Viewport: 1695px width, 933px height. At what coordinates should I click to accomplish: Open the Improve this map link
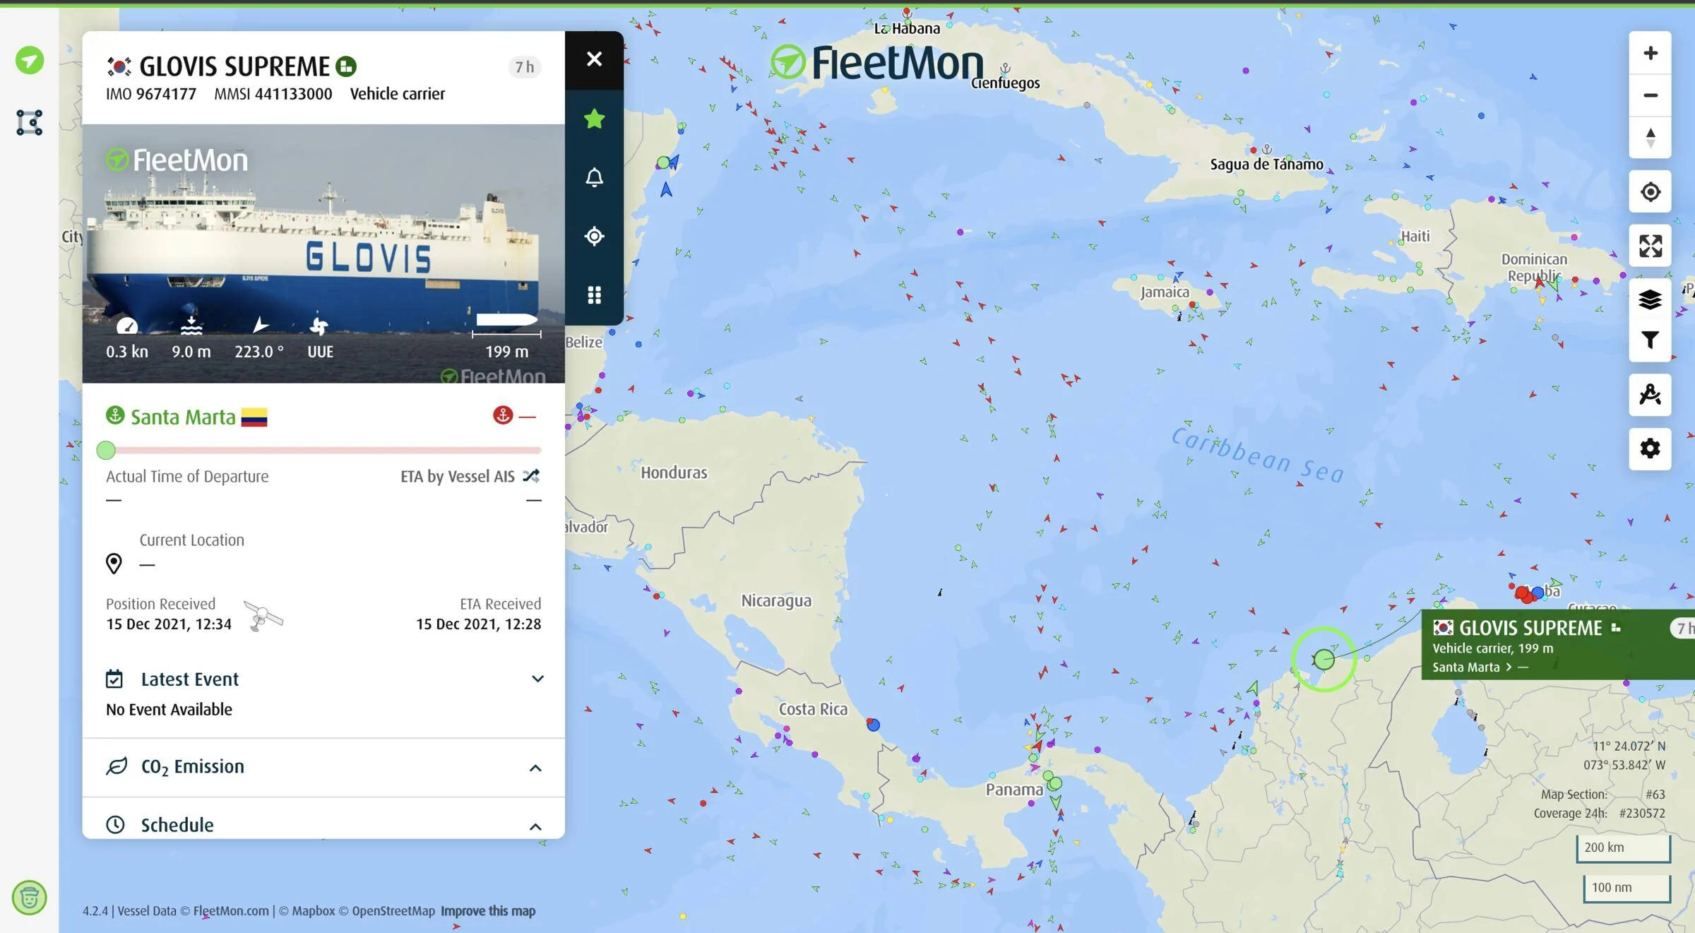click(488, 911)
